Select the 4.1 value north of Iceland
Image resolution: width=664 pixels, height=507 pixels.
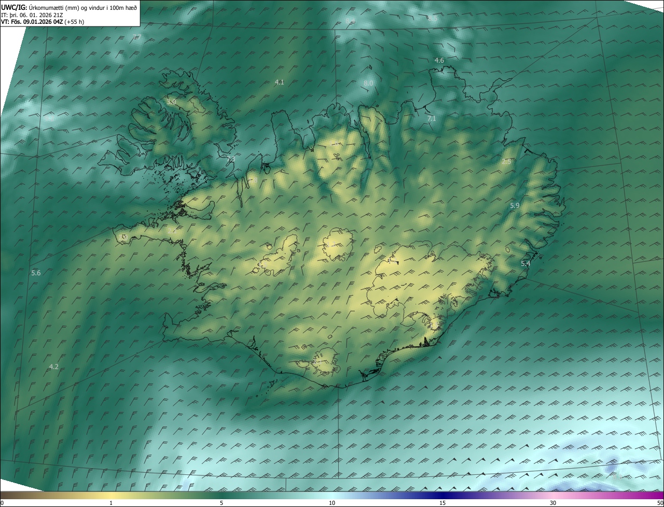[279, 82]
